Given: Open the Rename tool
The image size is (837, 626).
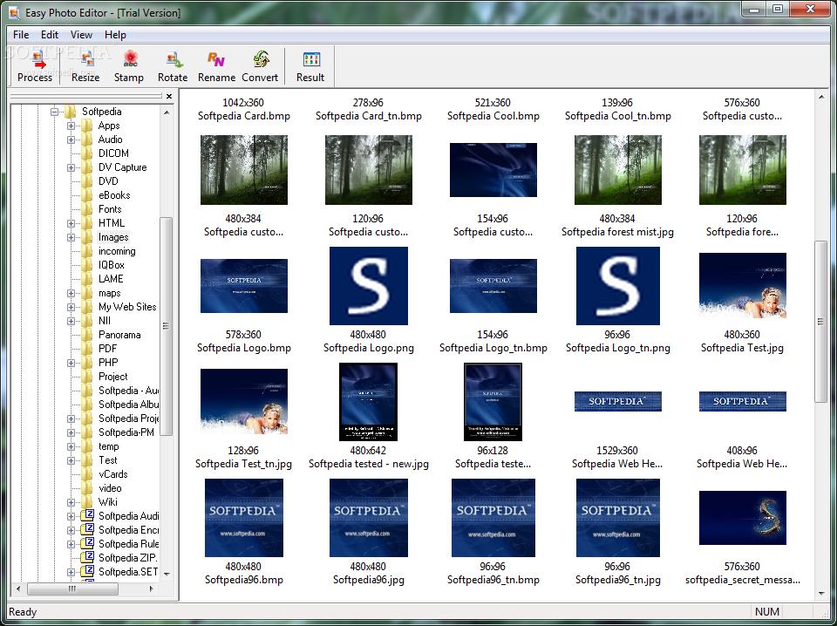Looking at the screenshot, I should point(216,67).
